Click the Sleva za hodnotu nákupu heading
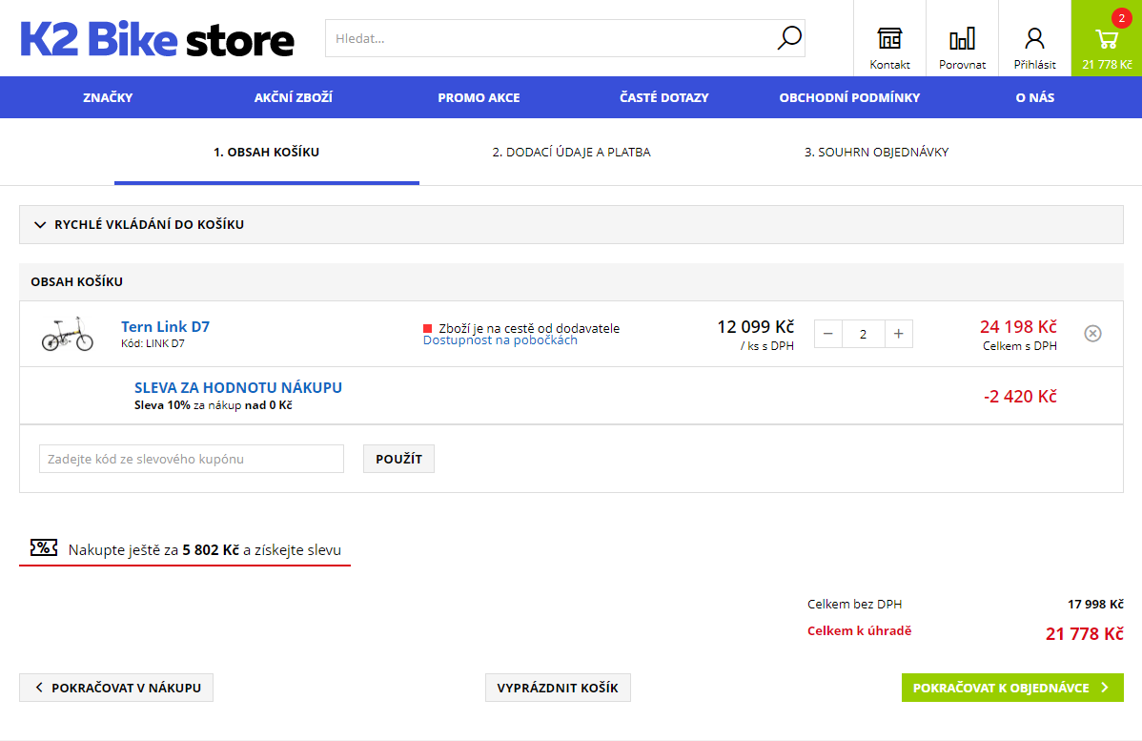Screen dimensions: 1142x741 click(238, 387)
